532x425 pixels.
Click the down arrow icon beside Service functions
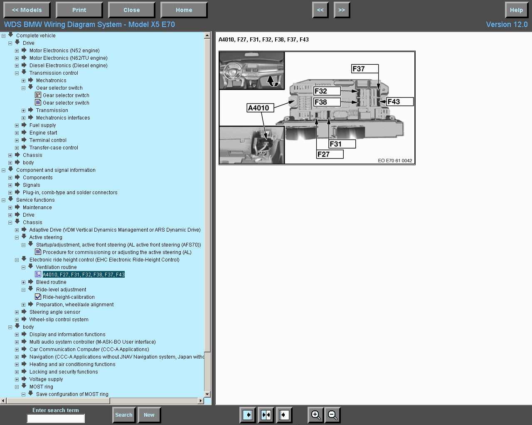11,199
